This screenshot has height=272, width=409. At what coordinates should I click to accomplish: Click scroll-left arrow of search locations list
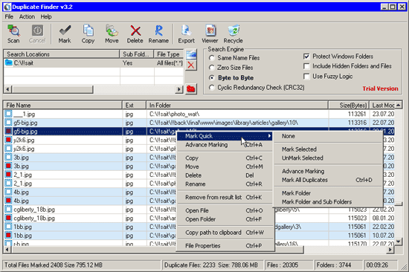pos(7,89)
